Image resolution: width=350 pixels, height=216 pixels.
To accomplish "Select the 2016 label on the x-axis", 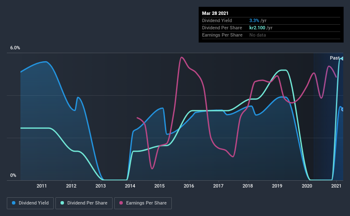I will click(x=189, y=186).
